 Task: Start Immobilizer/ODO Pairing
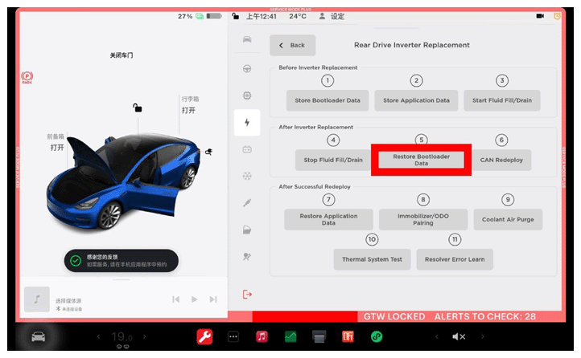point(423,219)
